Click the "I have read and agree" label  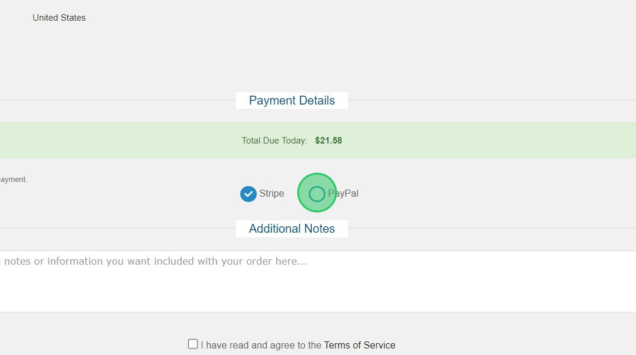(261, 346)
